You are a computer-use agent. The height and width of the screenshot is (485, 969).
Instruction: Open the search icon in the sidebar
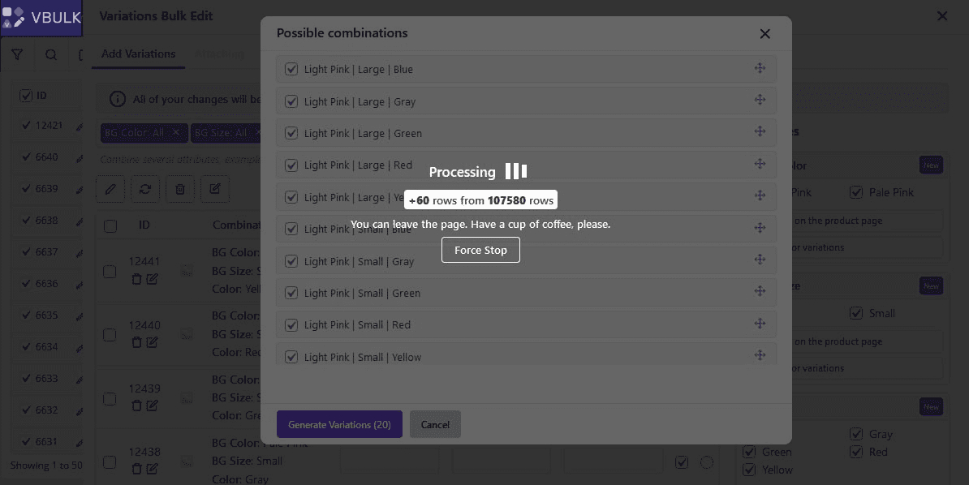(50, 54)
